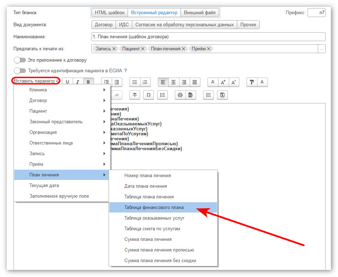Click the print icon
This screenshot has width=338, height=277.
point(180,95)
